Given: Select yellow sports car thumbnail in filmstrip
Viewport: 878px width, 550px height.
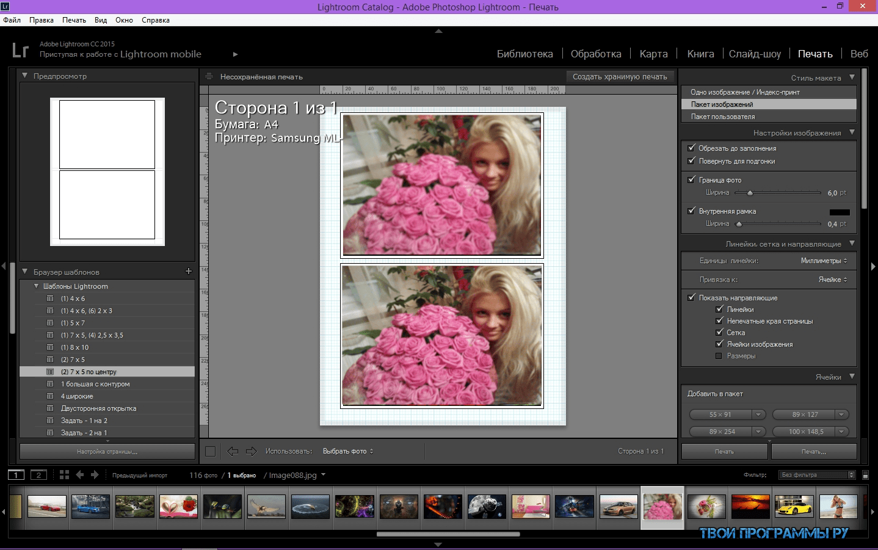Looking at the screenshot, I should (x=794, y=506).
